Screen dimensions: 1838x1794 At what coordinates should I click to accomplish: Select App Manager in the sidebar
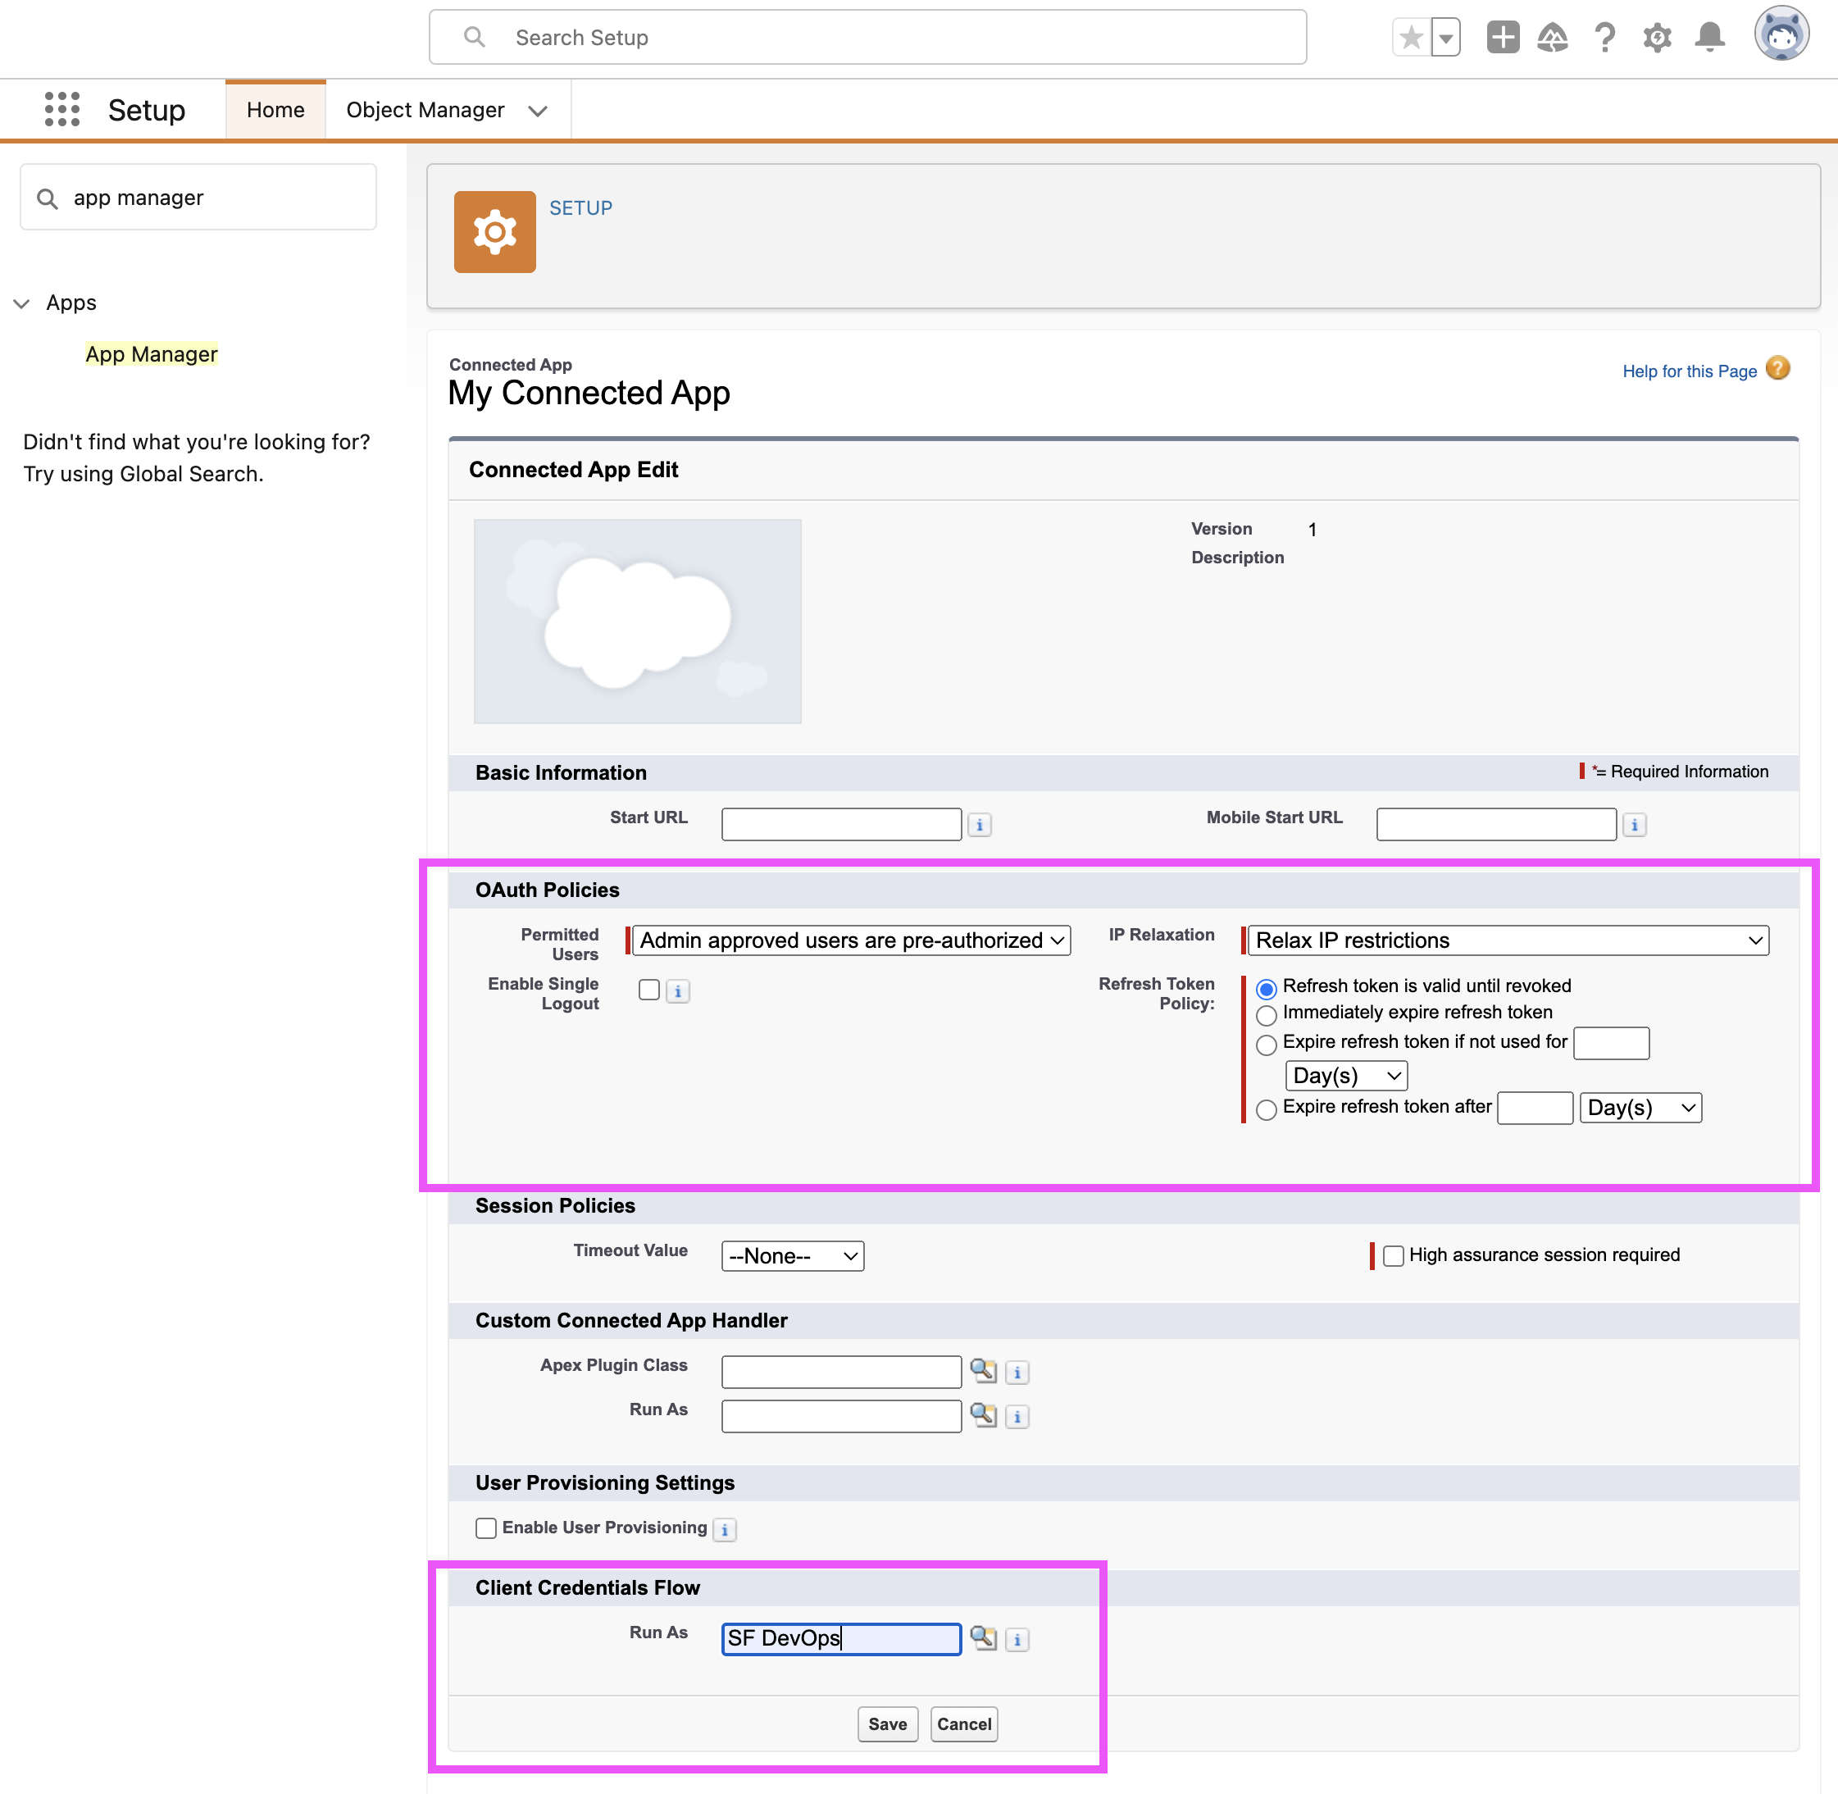click(x=151, y=354)
